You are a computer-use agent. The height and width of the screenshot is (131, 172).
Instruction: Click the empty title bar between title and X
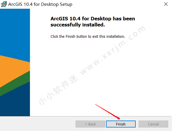coord(117,4)
